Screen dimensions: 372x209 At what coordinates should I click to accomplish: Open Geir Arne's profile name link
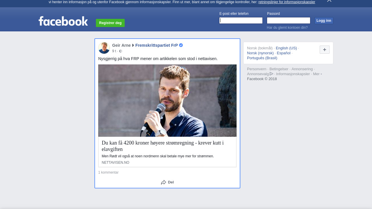pos(121,45)
